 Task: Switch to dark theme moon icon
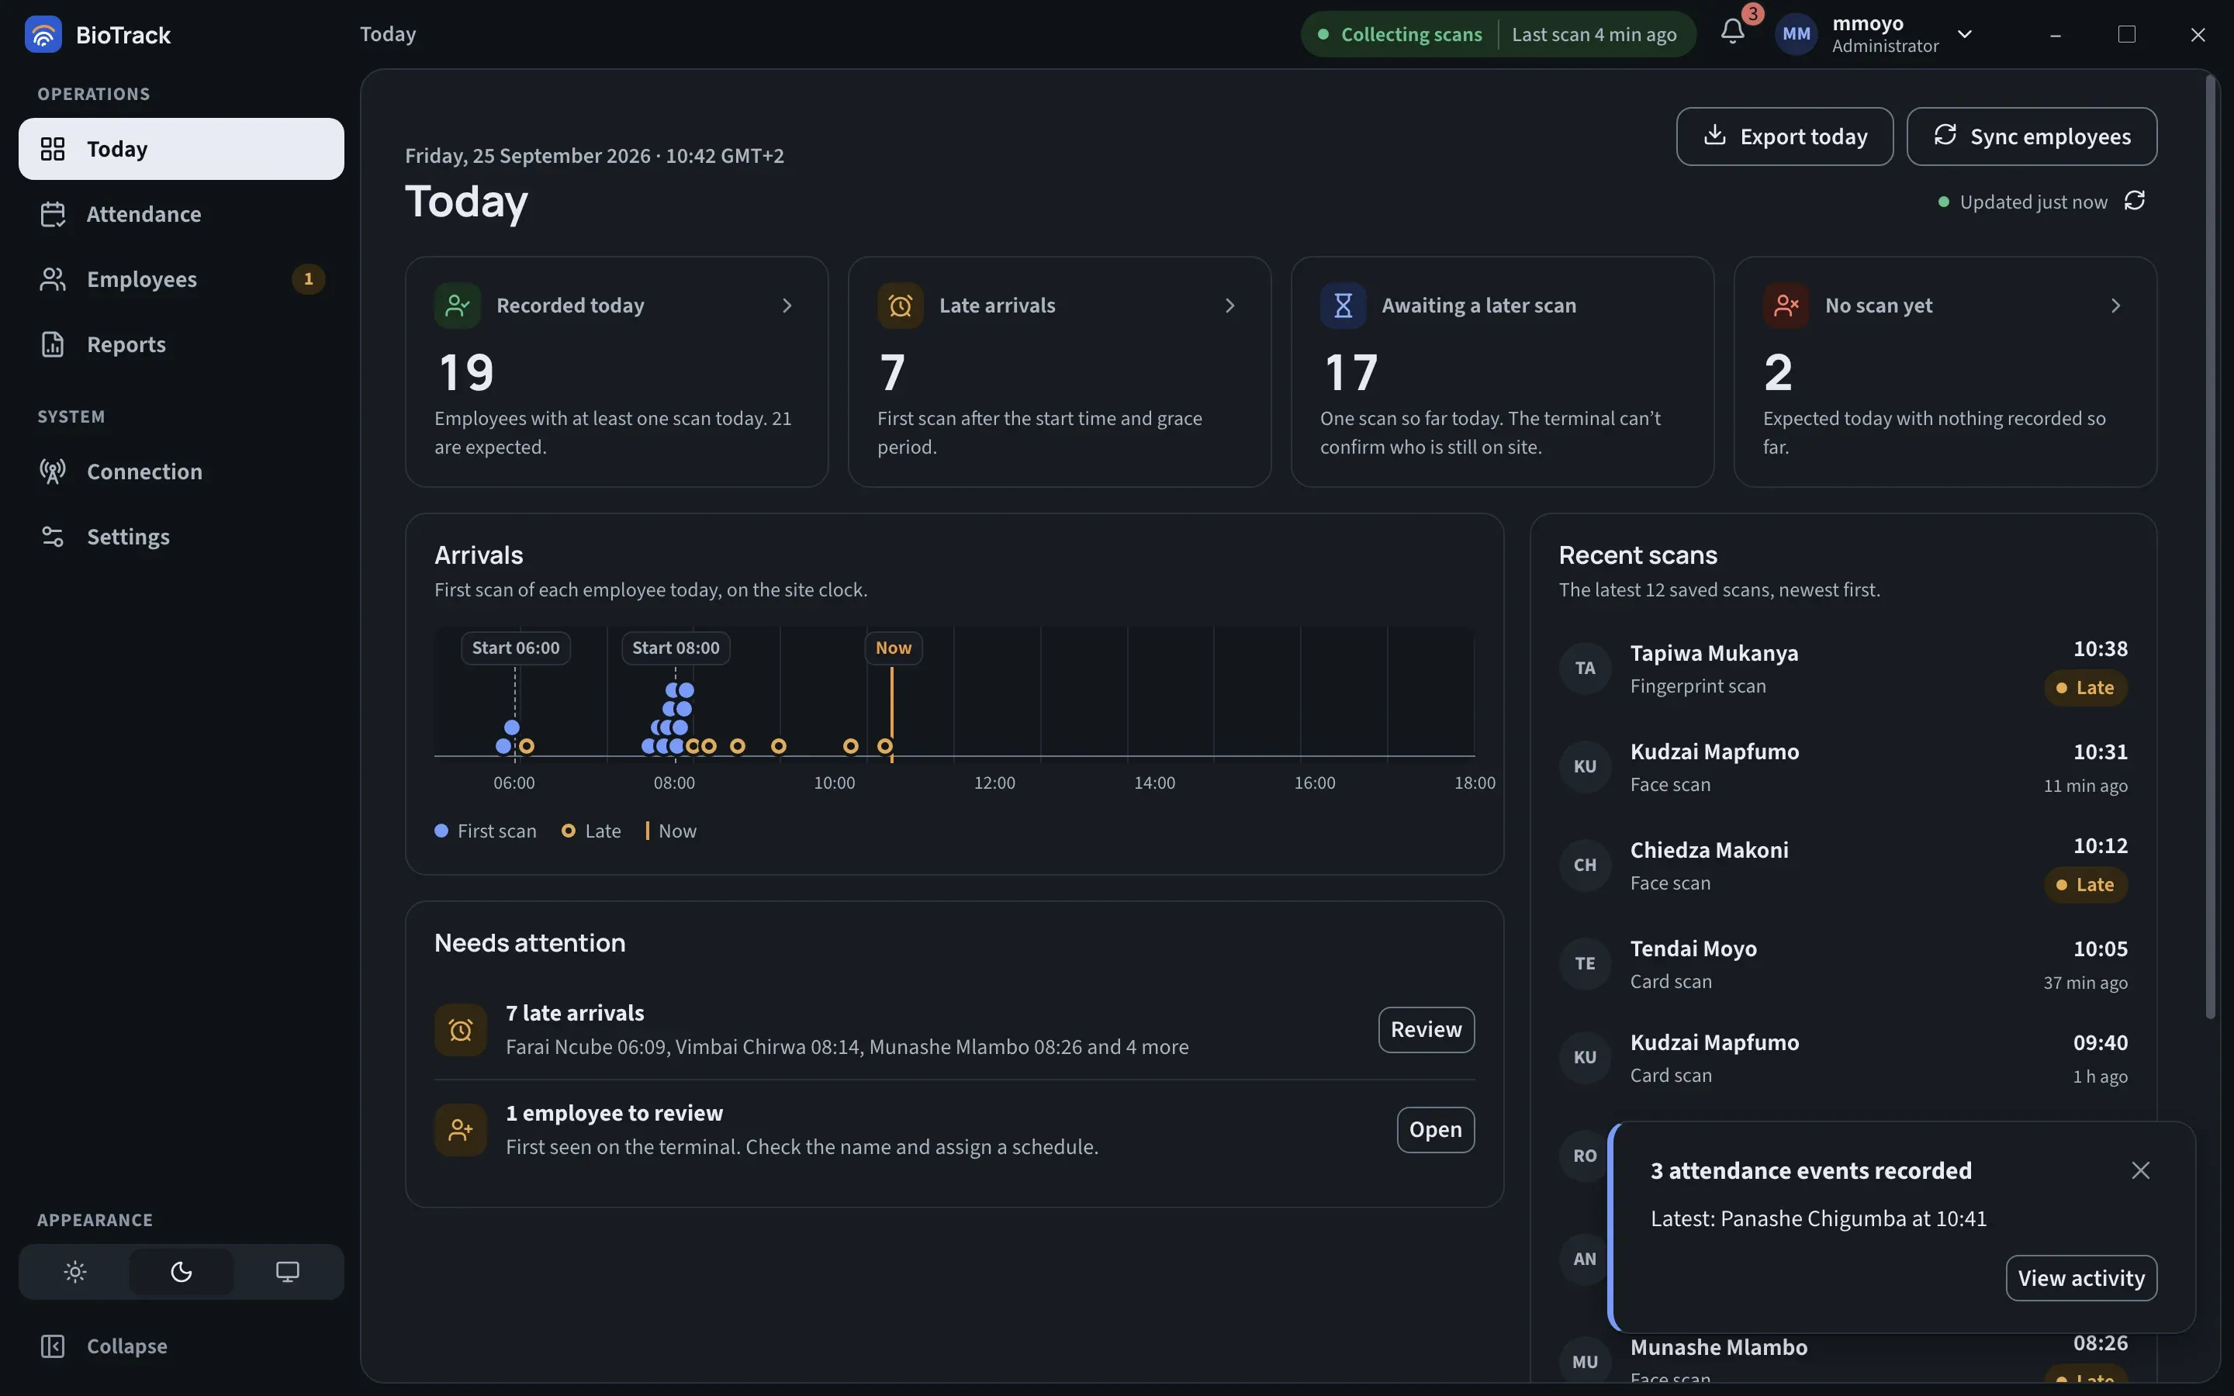tap(182, 1272)
